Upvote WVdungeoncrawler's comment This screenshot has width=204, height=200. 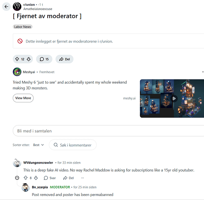click(x=26, y=178)
